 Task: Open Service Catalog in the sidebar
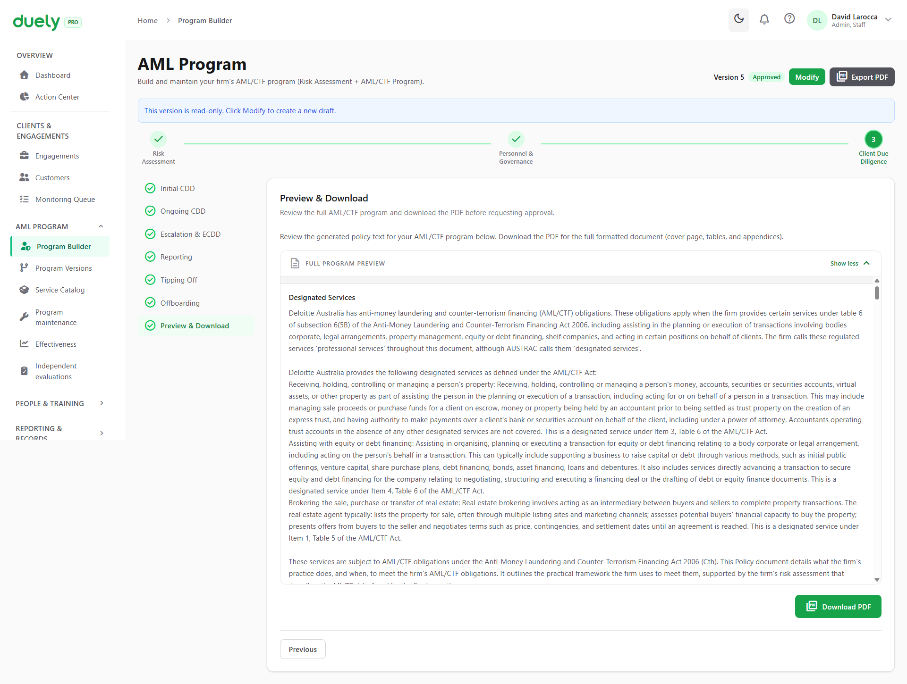coord(60,290)
